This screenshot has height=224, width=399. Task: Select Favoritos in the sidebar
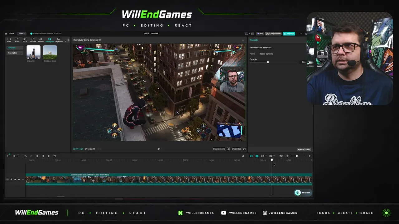(x=15, y=48)
